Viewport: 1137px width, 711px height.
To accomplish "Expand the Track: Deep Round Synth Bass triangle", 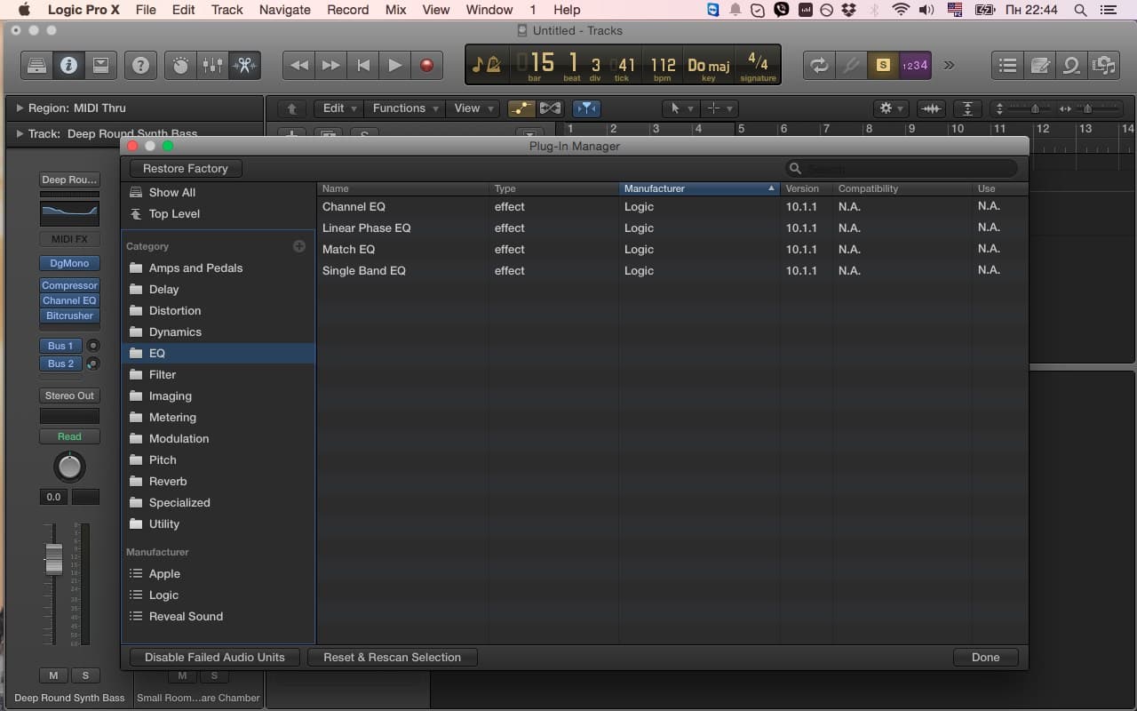I will [20, 134].
